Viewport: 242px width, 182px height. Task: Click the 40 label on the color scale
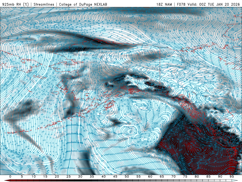103,177
